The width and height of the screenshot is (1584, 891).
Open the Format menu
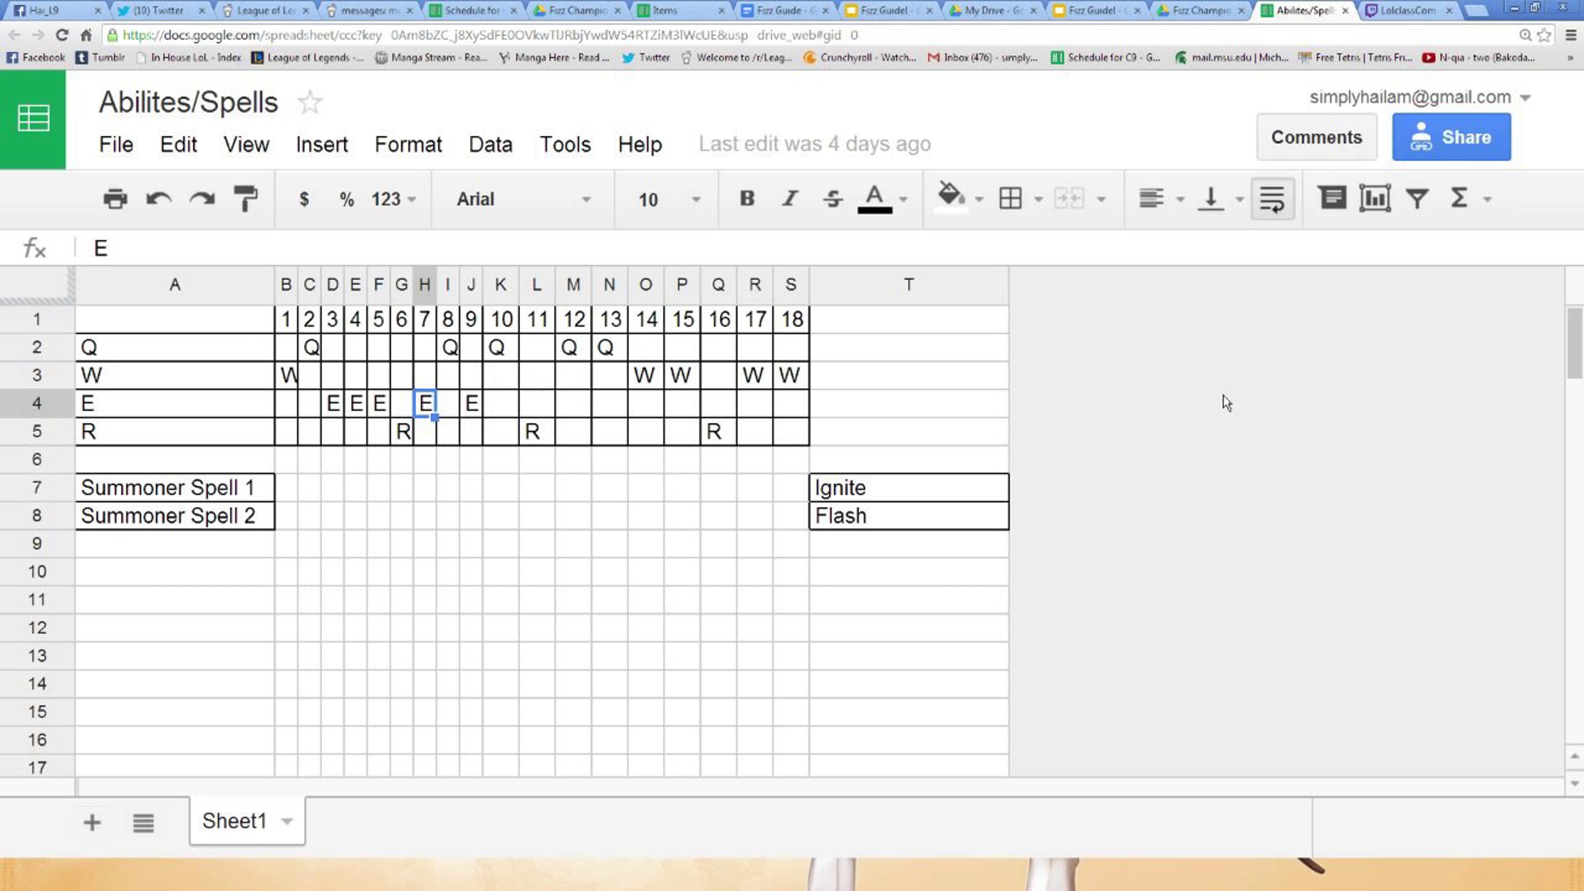point(408,145)
